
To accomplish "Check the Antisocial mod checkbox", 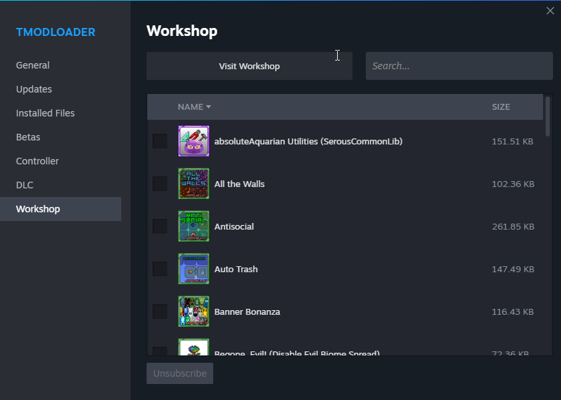I will 160,226.
